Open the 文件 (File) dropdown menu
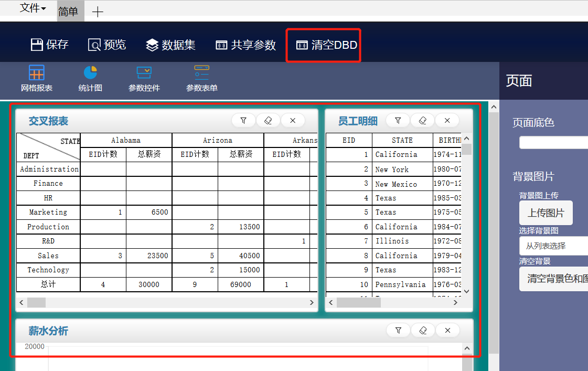This screenshot has width=588, height=371. click(33, 8)
